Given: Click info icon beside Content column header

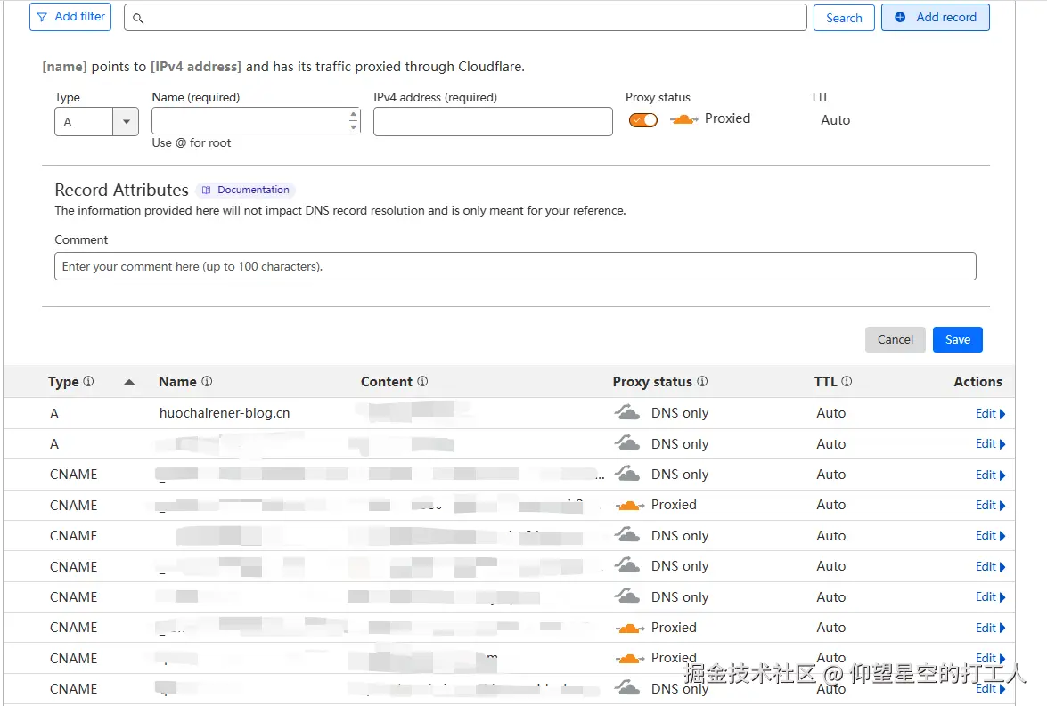Looking at the screenshot, I should coord(422,381).
